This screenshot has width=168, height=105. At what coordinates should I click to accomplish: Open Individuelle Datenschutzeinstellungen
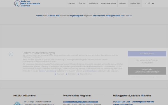(147, 71)
